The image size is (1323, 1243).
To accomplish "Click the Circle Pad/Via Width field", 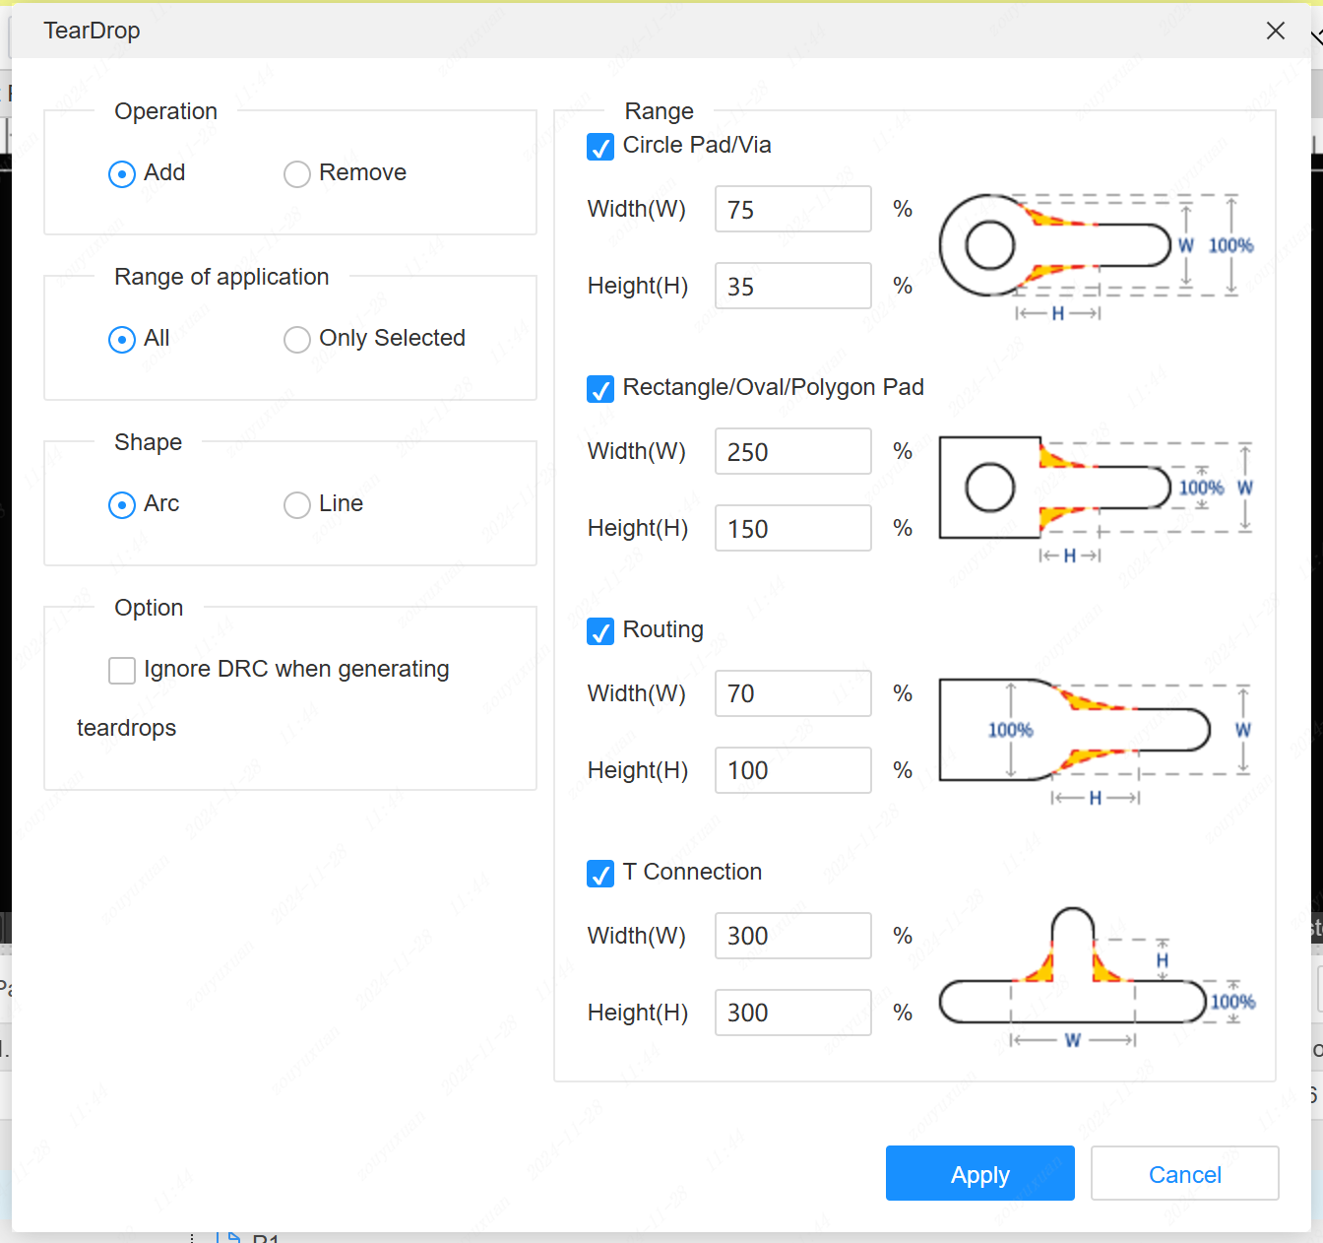I will (x=792, y=209).
